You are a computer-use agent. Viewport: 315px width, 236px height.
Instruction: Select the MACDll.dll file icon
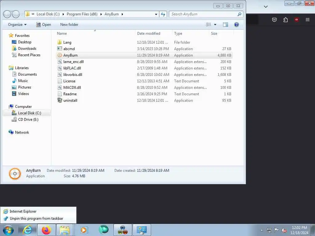click(59, 87)
